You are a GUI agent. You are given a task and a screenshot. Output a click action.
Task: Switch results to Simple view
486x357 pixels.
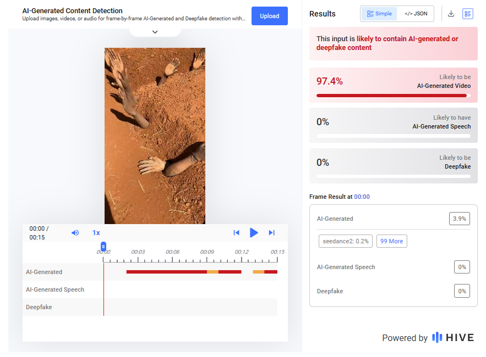(x=379, y=14)
